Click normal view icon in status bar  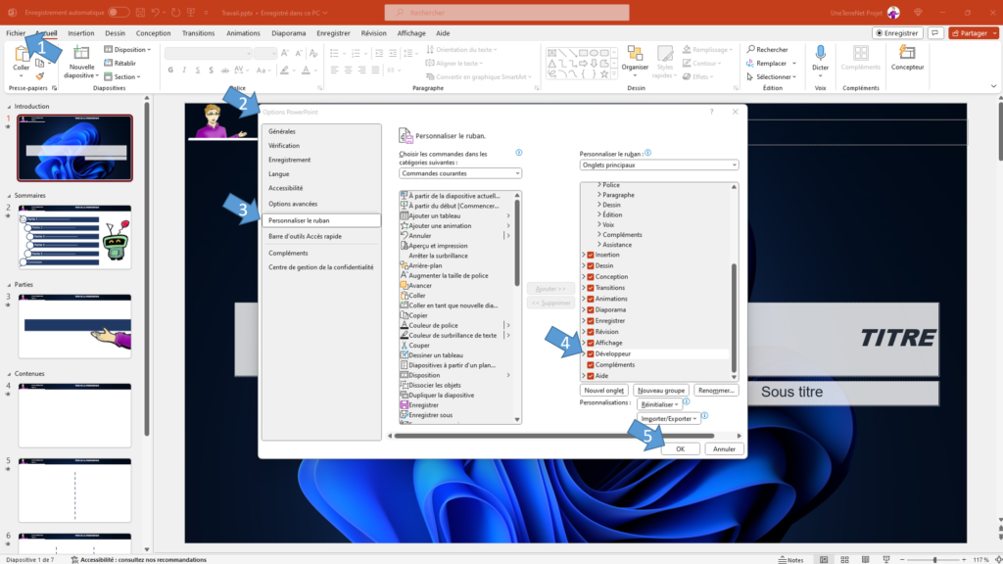coord(823,559)
